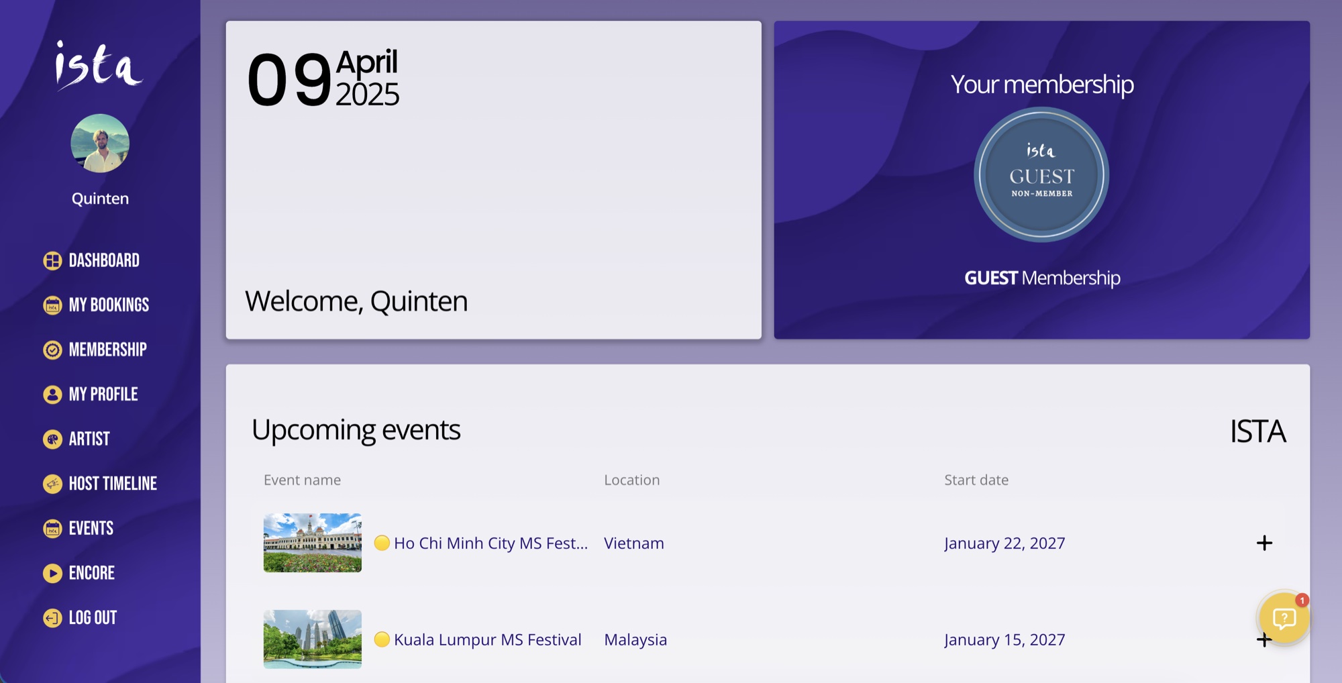1342x683 pixels.
Task: Select the Artist palette icon
Action: [52, 439]
